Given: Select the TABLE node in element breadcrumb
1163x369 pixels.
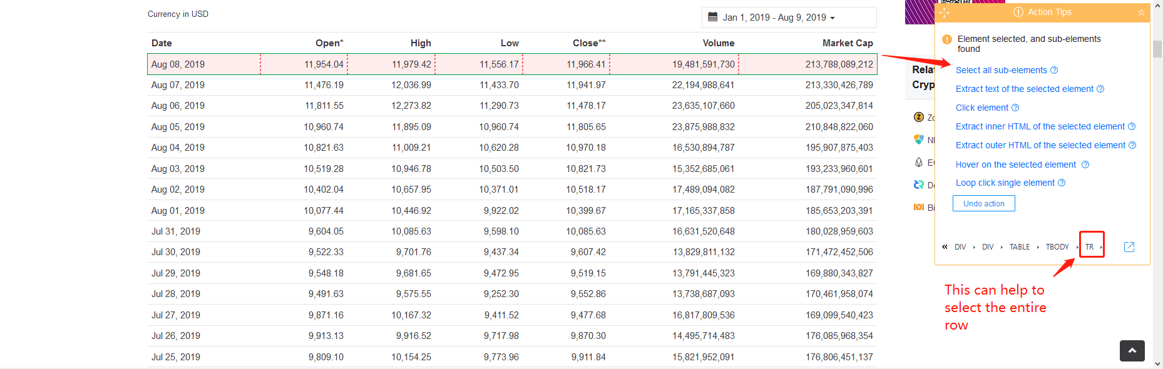Looking at the screenshot, I should click(1020, 247).
